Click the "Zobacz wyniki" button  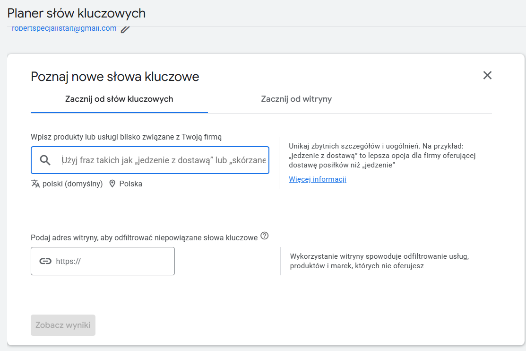click(63, 325)
